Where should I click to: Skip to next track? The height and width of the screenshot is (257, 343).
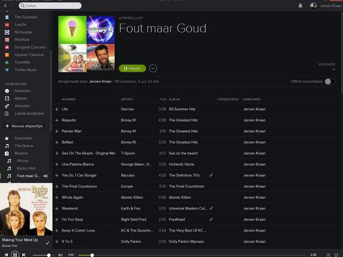(x=24, y=255)
